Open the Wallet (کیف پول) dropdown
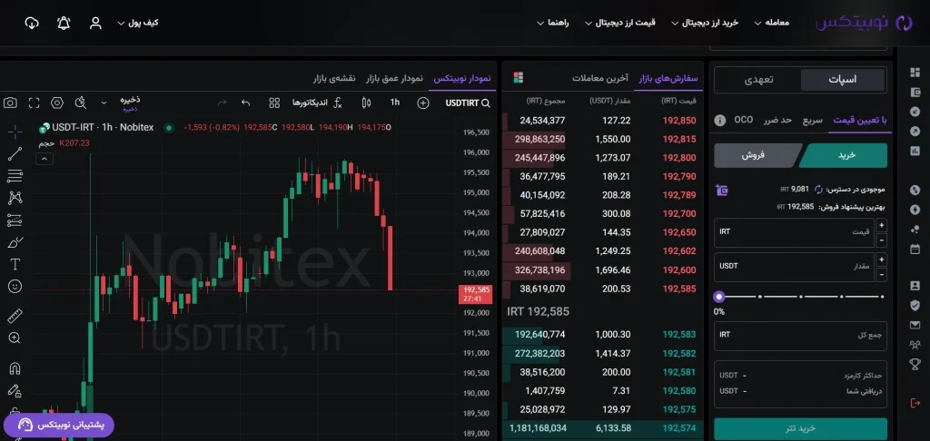 pyautogui.click(x=138, y=23)
